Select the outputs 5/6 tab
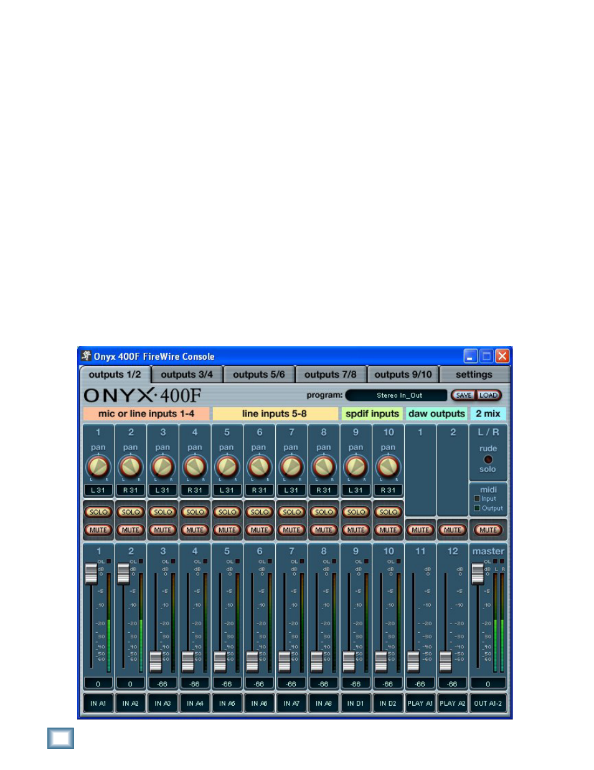The image size is (594, 770). point(259,375)
